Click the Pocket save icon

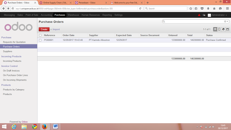(x=202, y=9)
